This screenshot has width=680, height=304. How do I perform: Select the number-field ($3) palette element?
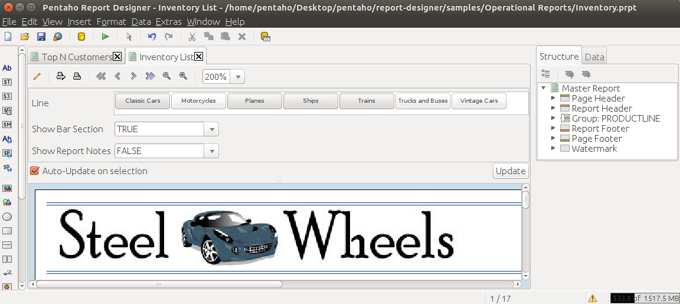point(7,96)
